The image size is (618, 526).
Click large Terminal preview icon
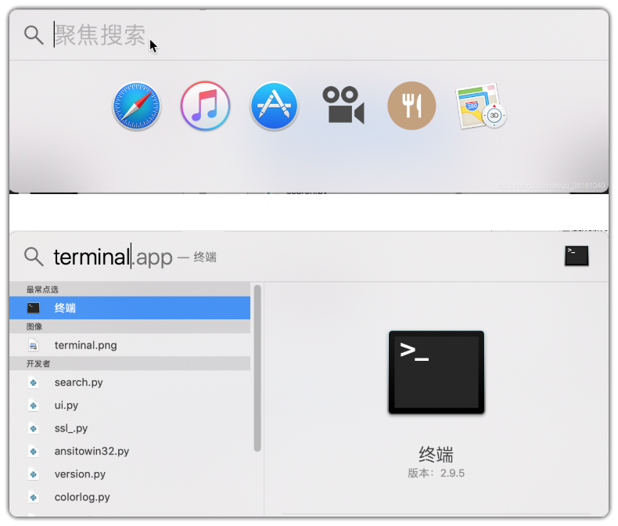(437, 373)
